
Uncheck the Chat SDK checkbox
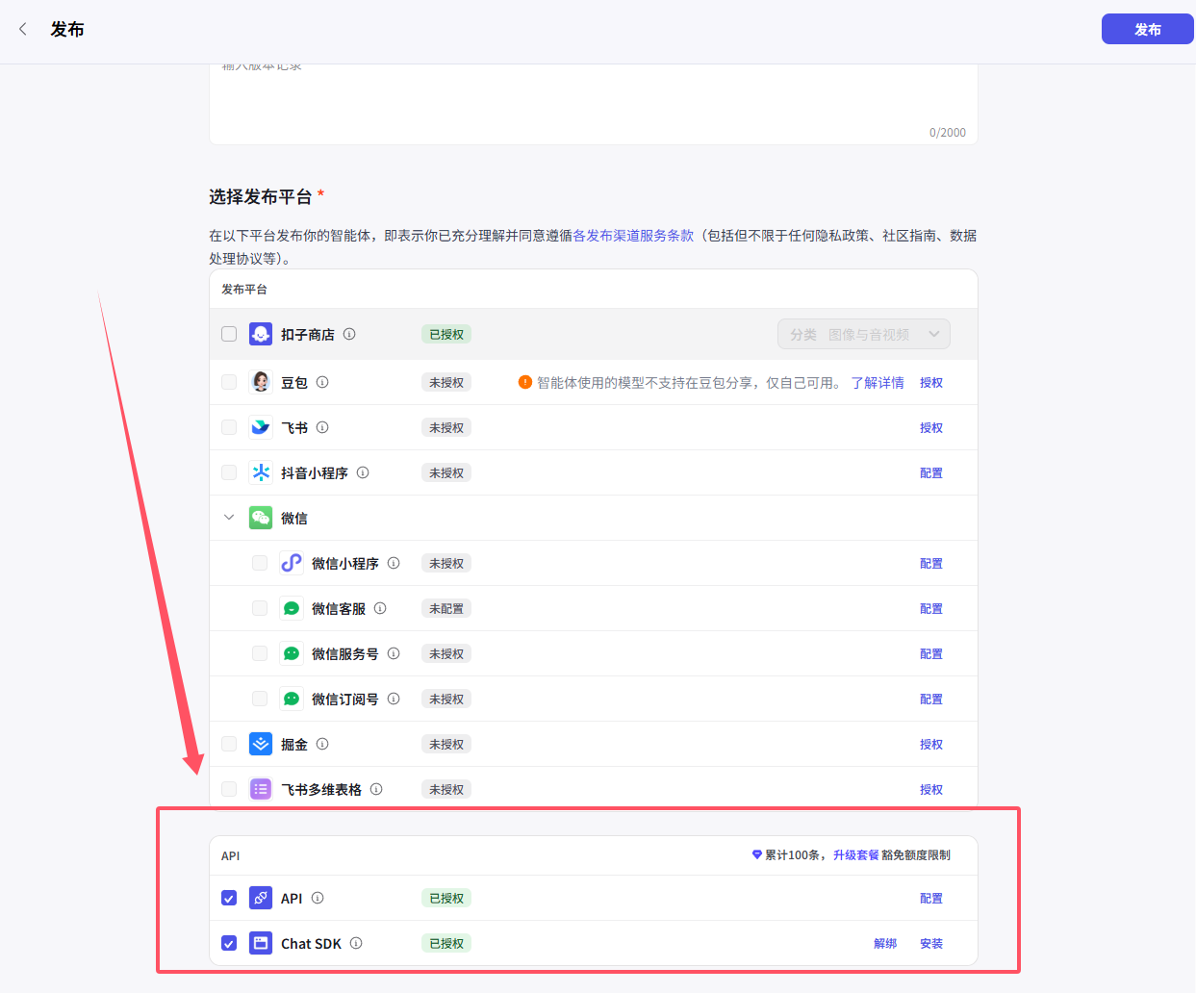(x=228, y=942)
